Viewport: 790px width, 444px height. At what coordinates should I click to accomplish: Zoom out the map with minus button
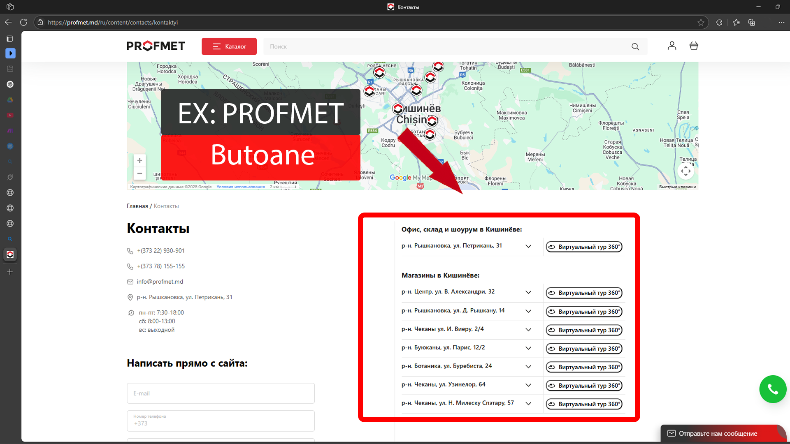point(139,173)
